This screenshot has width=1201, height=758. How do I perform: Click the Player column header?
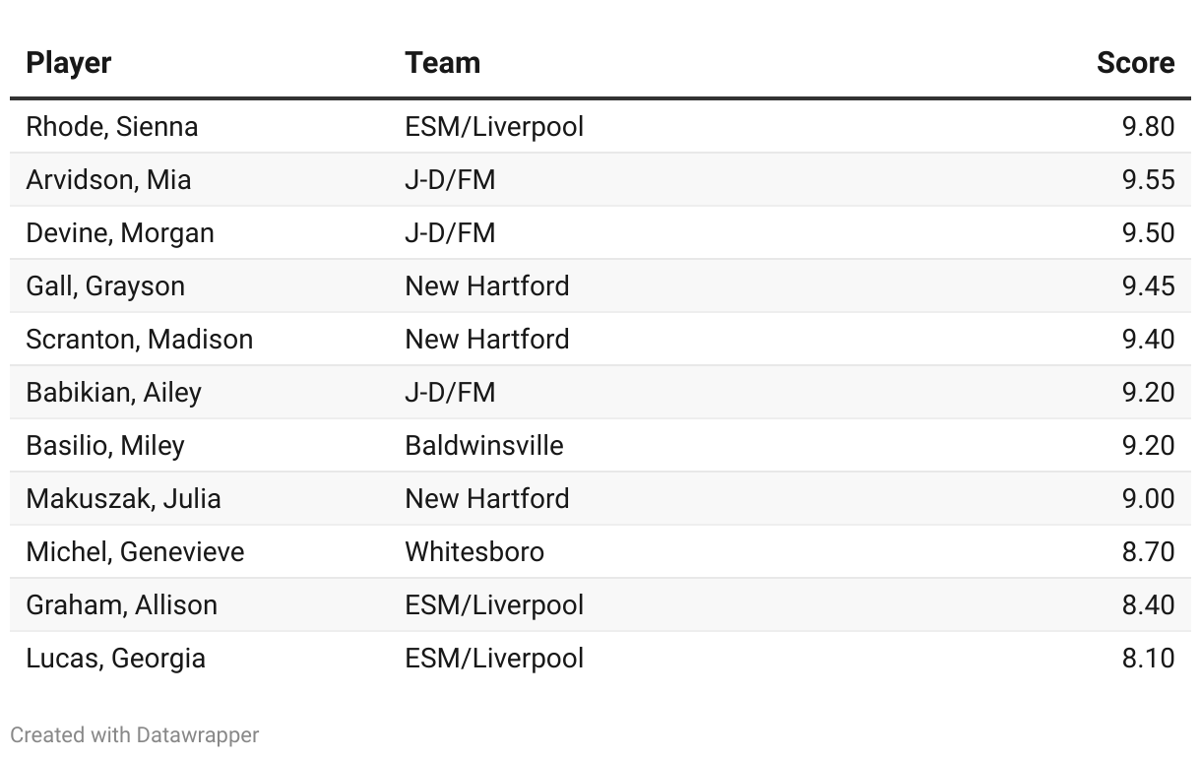click(68, 63)
